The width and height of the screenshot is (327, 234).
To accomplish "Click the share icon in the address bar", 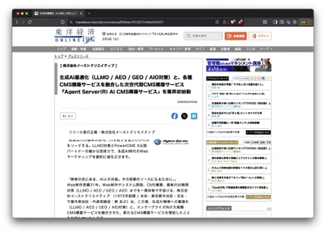I will point(225,22).
